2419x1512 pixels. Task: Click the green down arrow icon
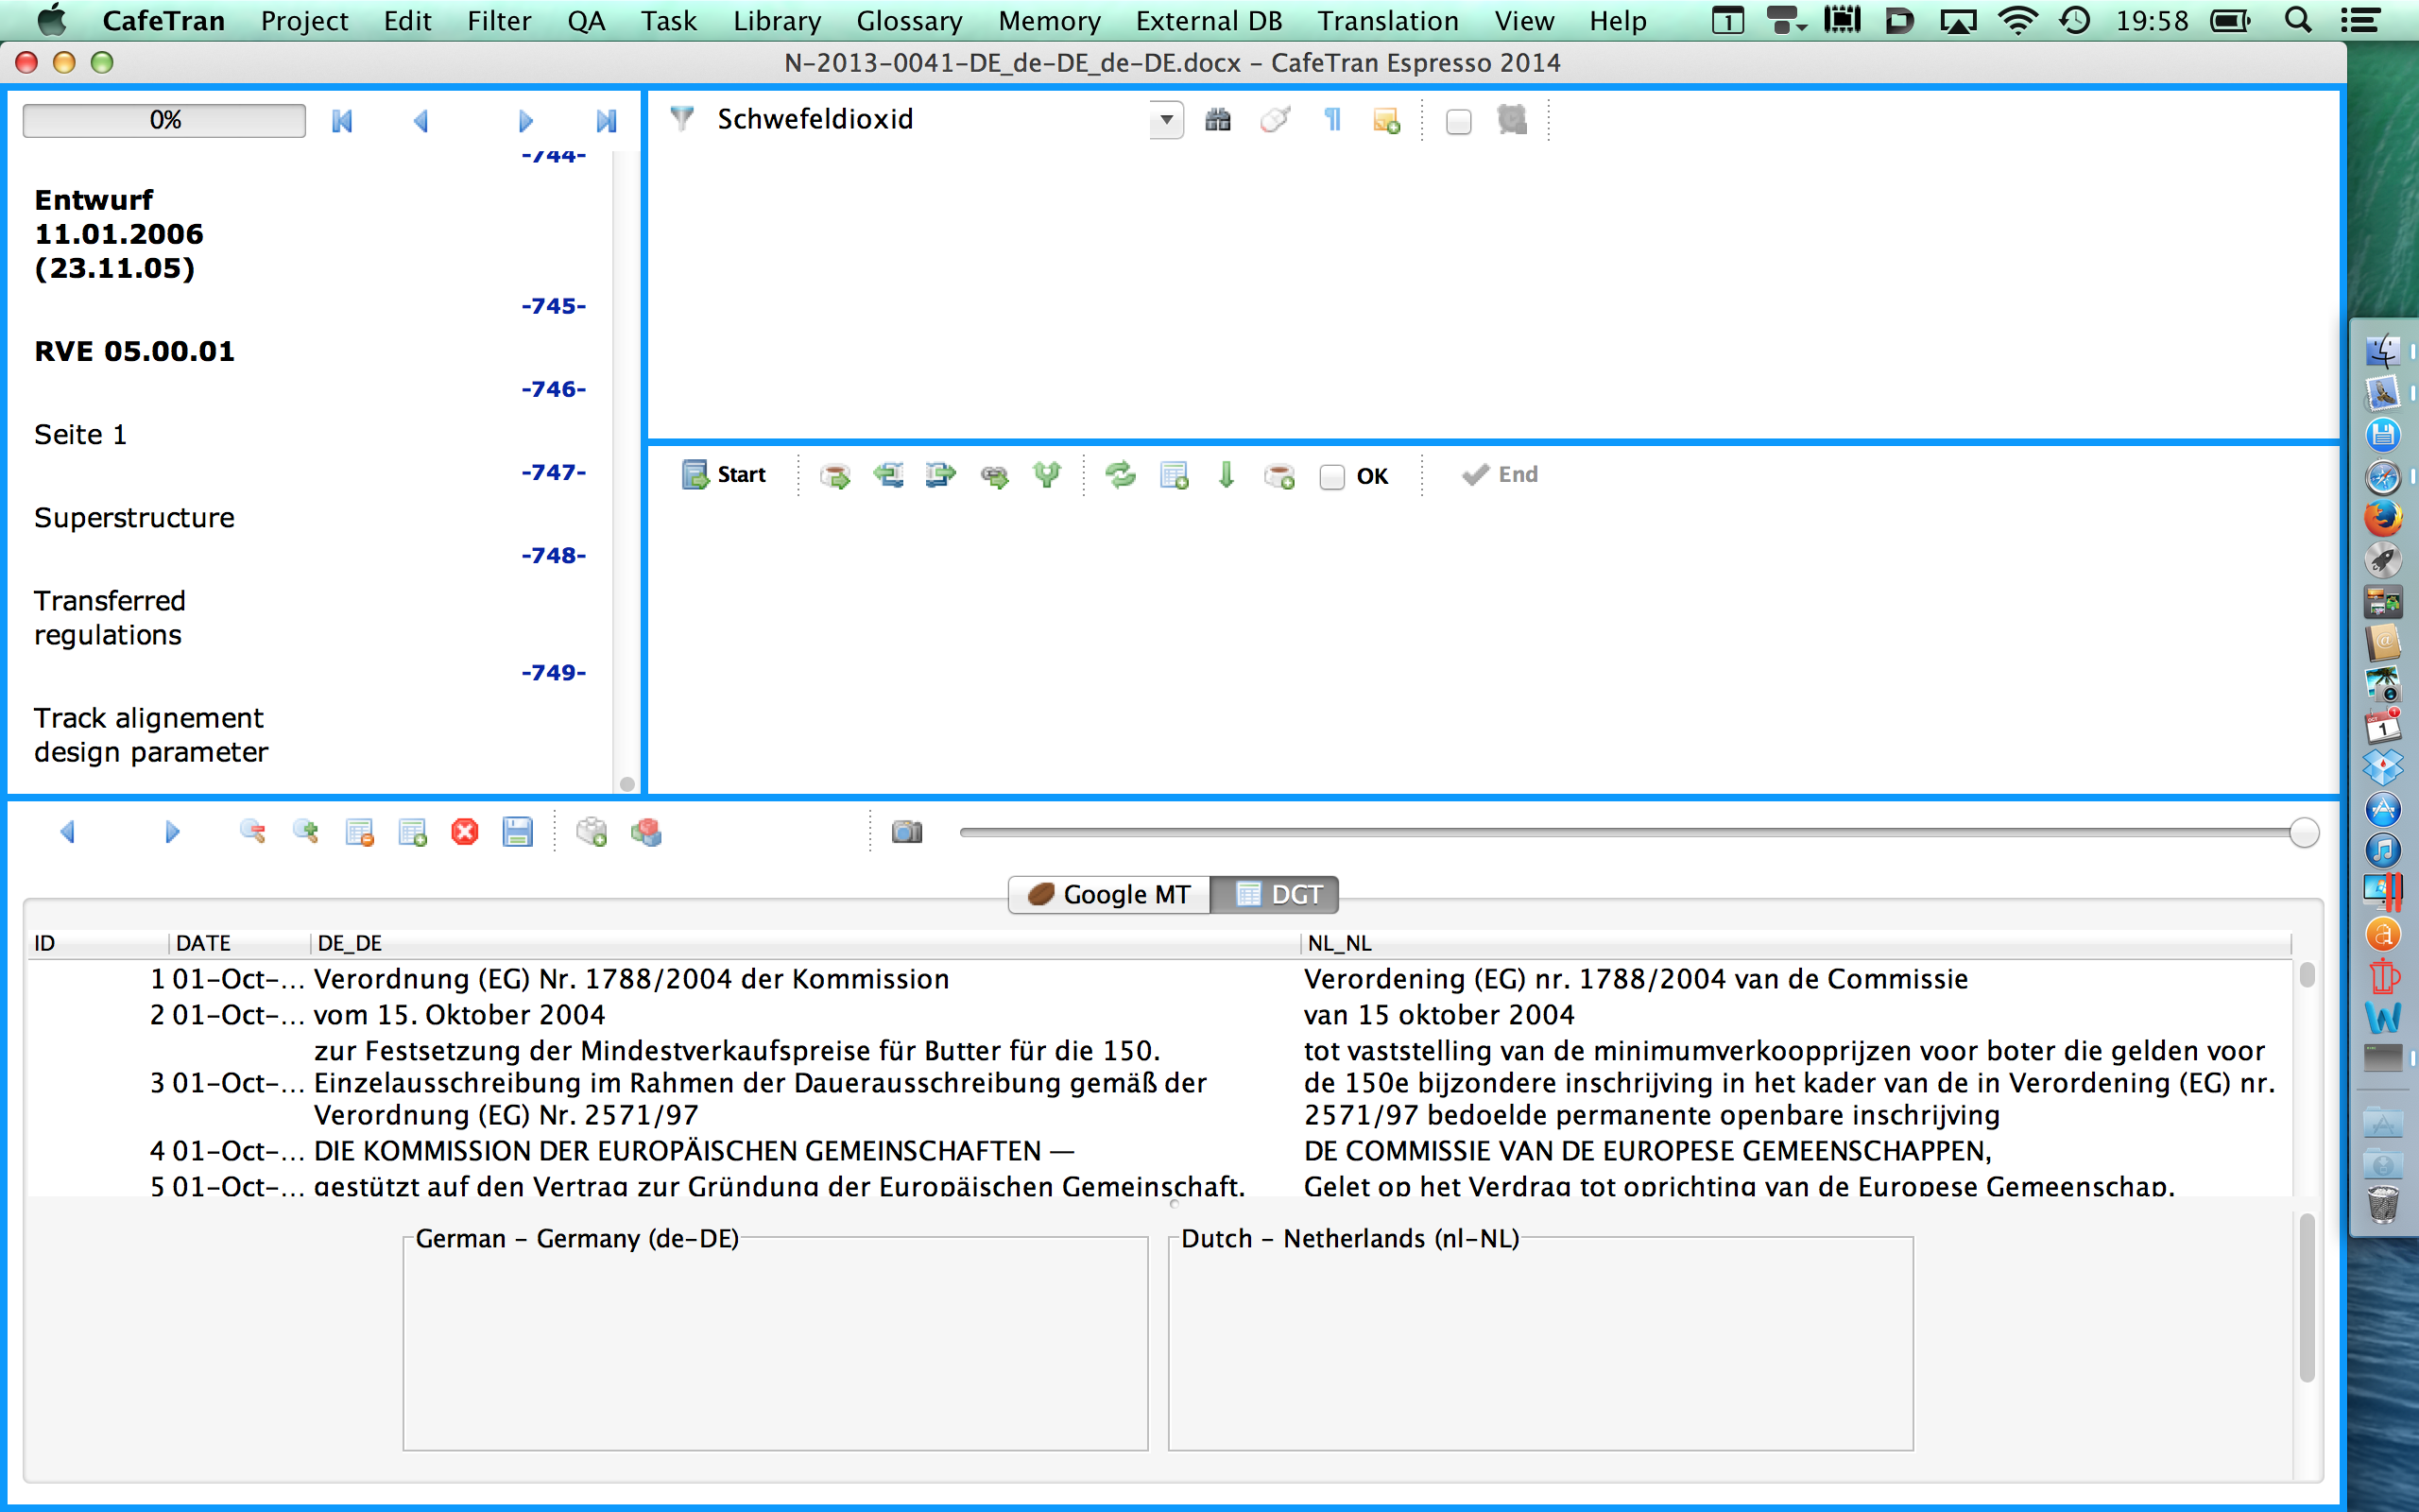1227,475
